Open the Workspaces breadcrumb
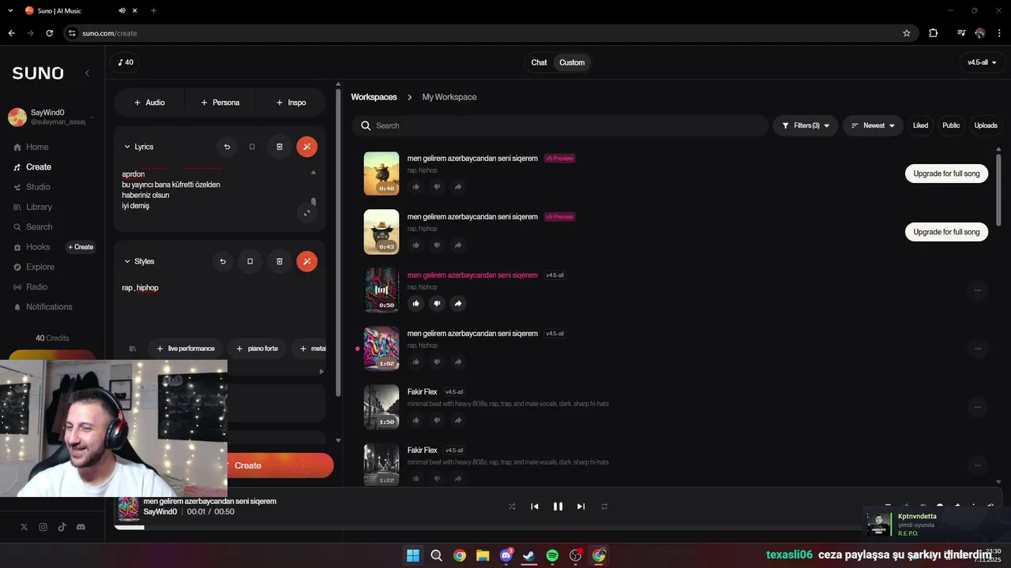The image size is (1011, 568). click(374, 97)
